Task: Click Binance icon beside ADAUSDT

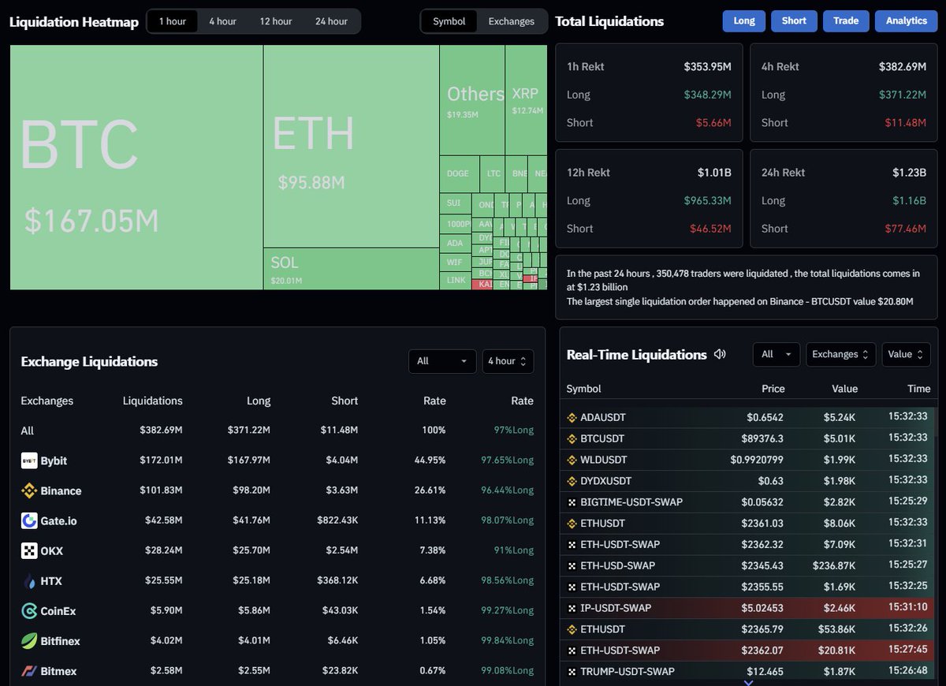Action: (x=572, y=417)
